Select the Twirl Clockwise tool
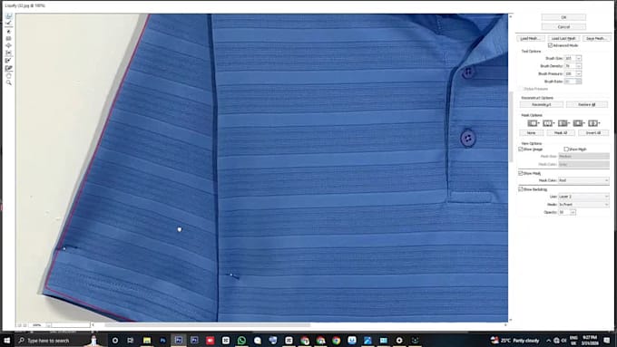The height and width of the screenshot is (347, 617). 9,31
